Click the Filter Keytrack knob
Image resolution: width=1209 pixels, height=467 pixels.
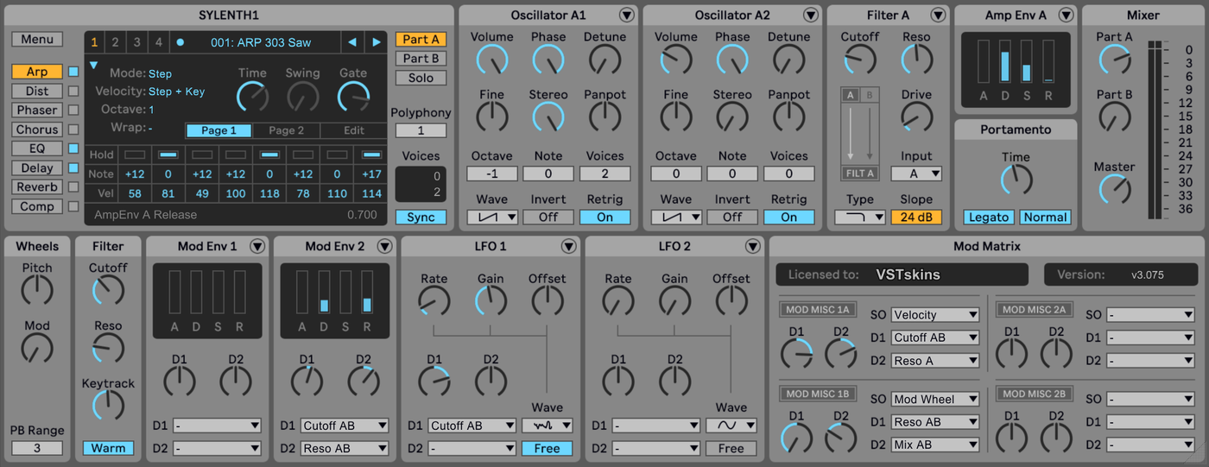(x=108, y=405)
